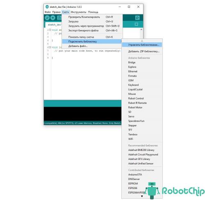Select SpacebrewYun library
The height and width of the screenshot is (200, 205).
tap(142, 121)
